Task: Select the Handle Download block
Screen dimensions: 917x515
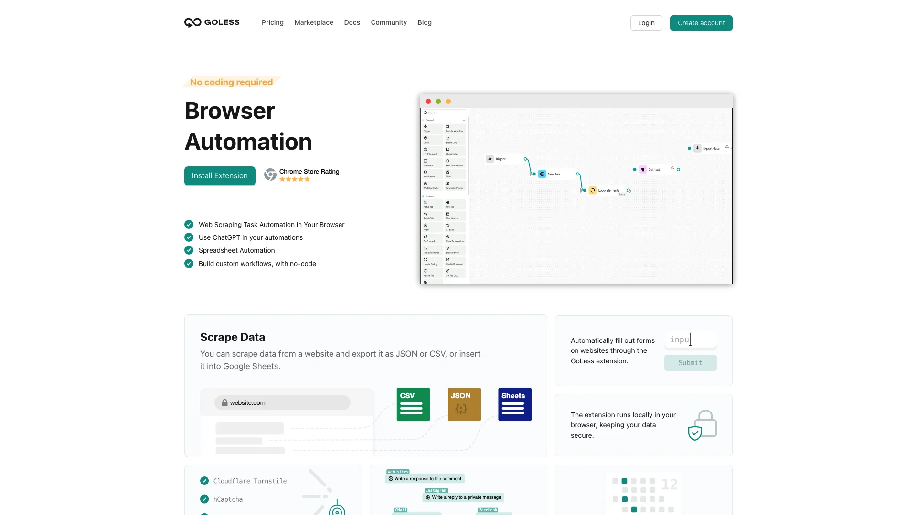Action: click(455, 262)
